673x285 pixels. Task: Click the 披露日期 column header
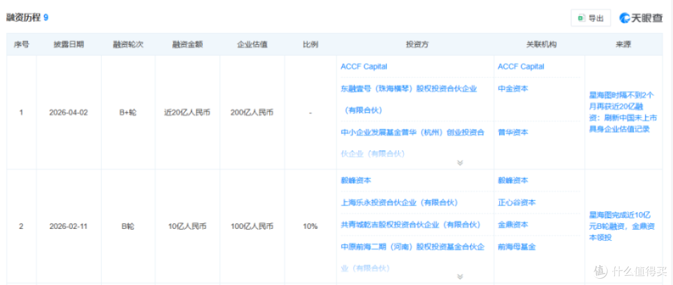pos(69,45)
